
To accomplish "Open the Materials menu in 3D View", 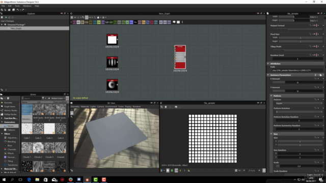I will click(85, 107).
